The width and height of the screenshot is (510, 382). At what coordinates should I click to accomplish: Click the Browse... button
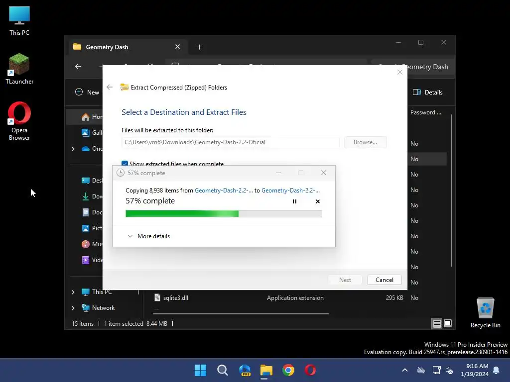point(365,142)
